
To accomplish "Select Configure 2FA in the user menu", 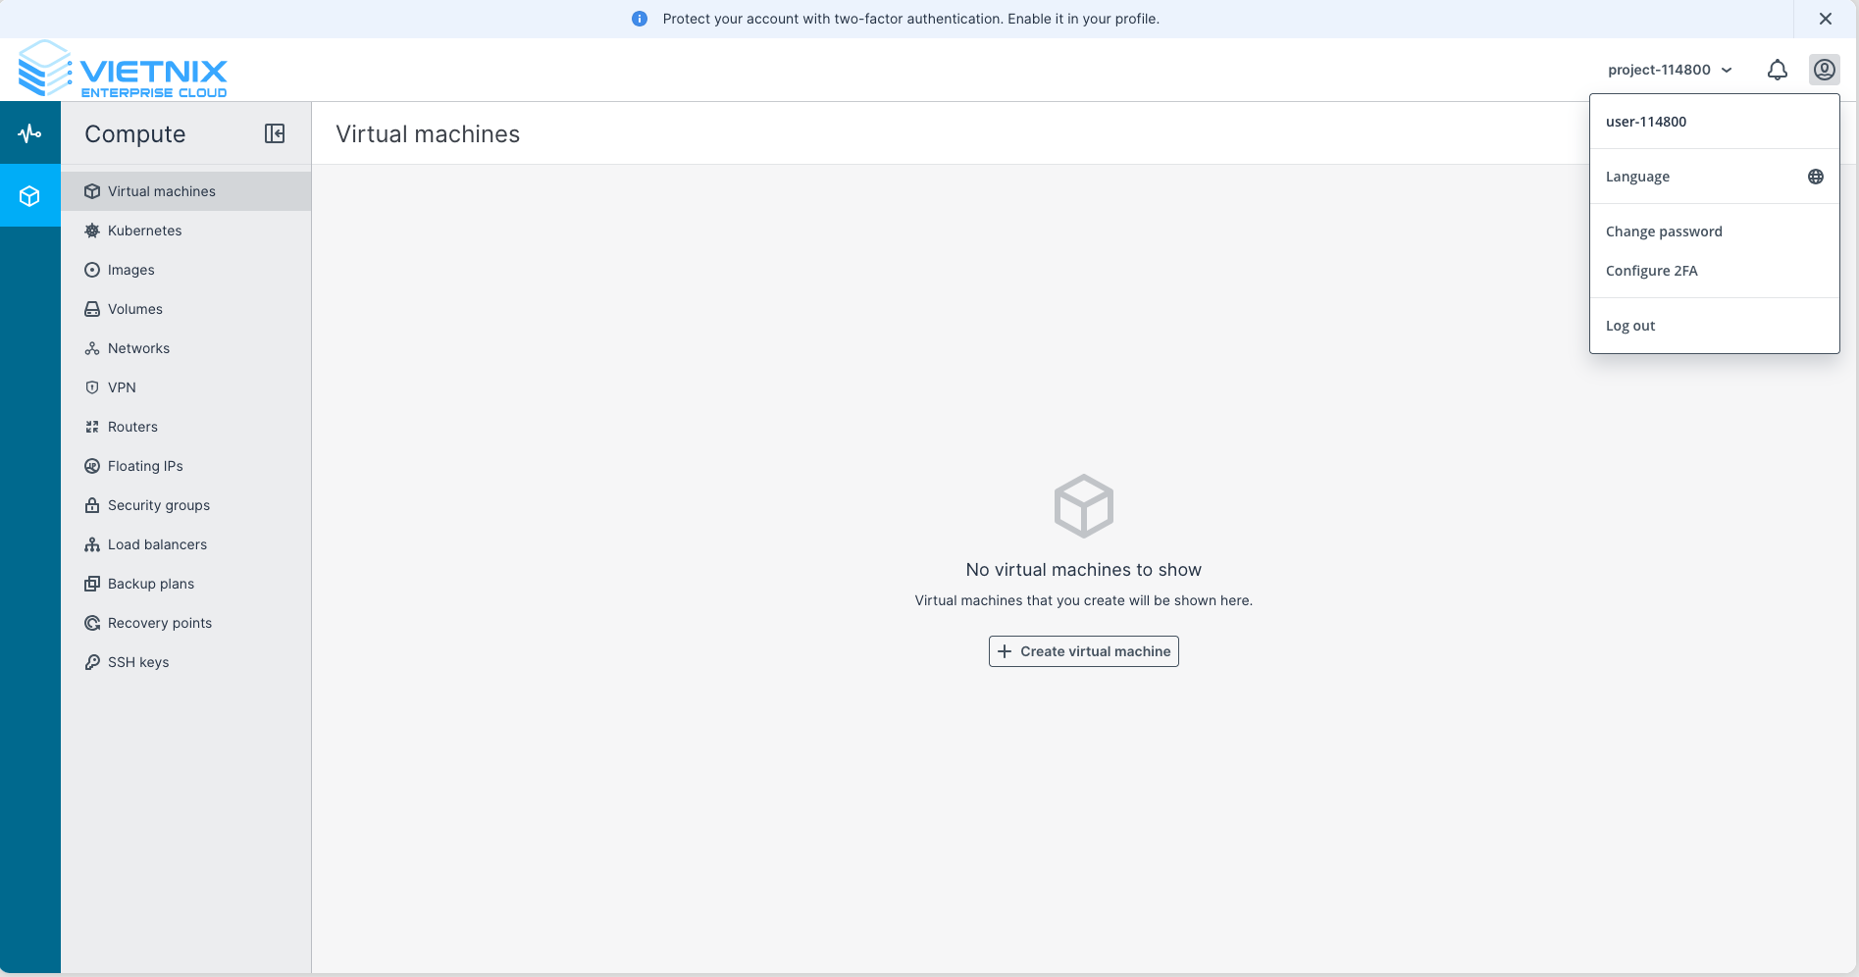I will pos(1651,271).
